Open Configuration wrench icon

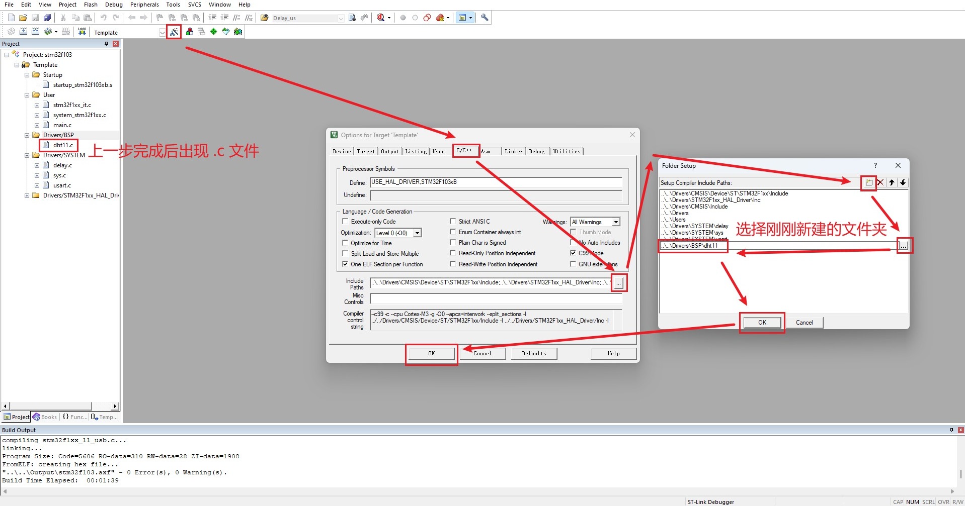(x=485, y=18)
